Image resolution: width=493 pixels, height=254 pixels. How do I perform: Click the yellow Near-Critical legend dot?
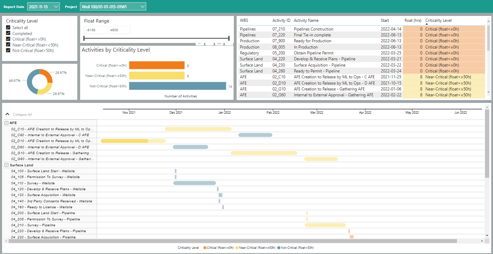coord(237,248)
